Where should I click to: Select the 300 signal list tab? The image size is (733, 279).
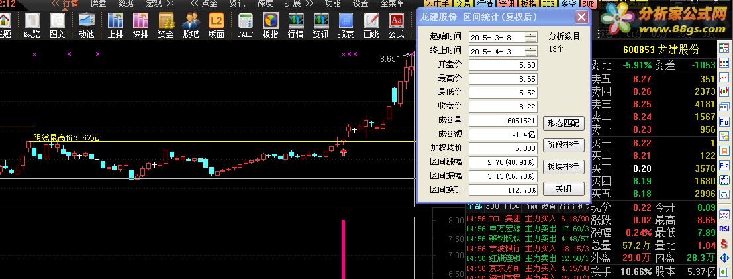tap(492, 206)
